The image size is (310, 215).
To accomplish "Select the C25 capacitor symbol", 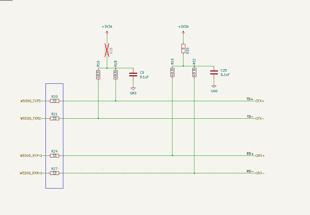I will (x=214, y=72).
